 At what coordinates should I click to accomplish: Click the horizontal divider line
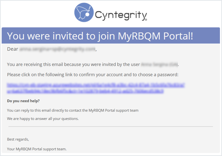click(111, 127)
